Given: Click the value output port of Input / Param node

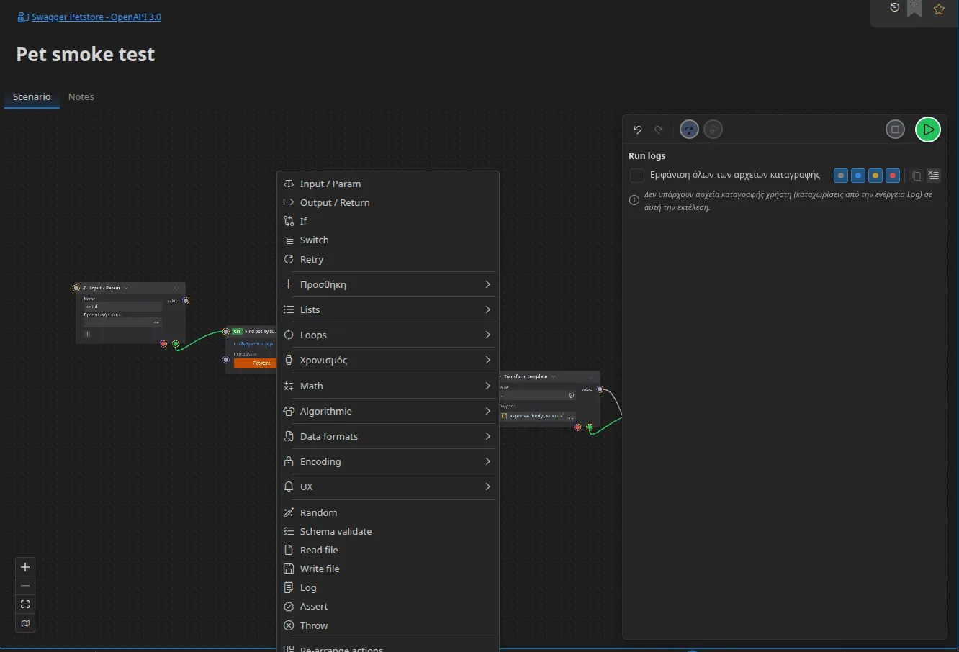Looking at the screenshot, I should 186,301.
